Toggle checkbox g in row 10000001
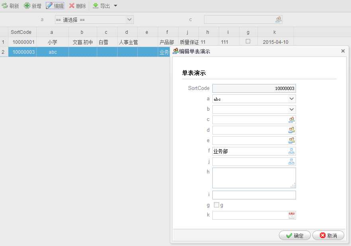 [x=248, y=41]
